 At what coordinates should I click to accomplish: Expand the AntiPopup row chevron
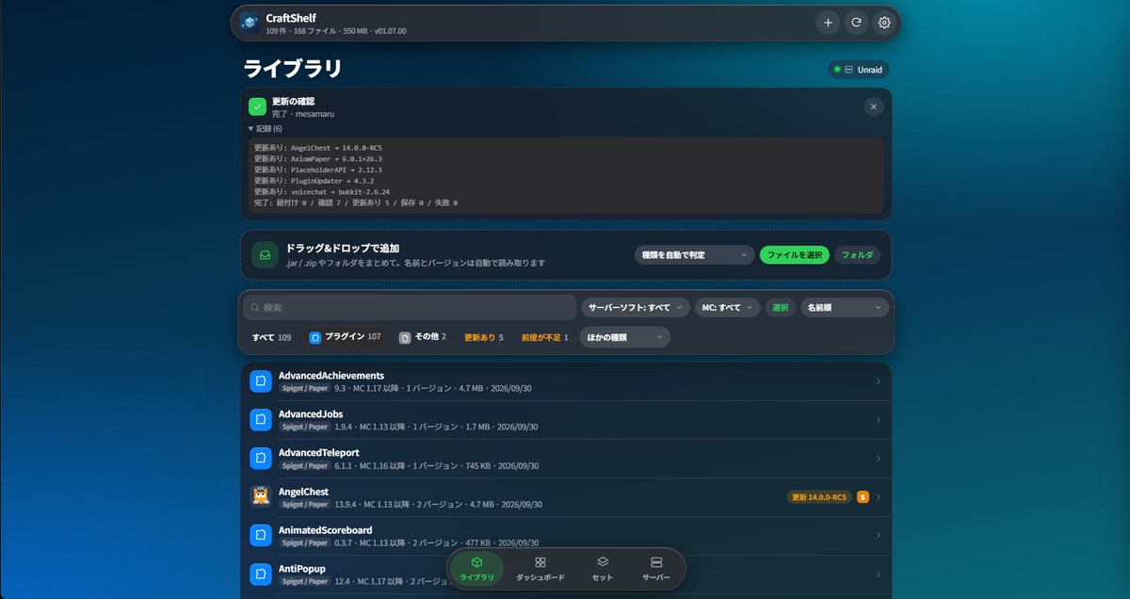pyautogui.click(x=878, y=574)
